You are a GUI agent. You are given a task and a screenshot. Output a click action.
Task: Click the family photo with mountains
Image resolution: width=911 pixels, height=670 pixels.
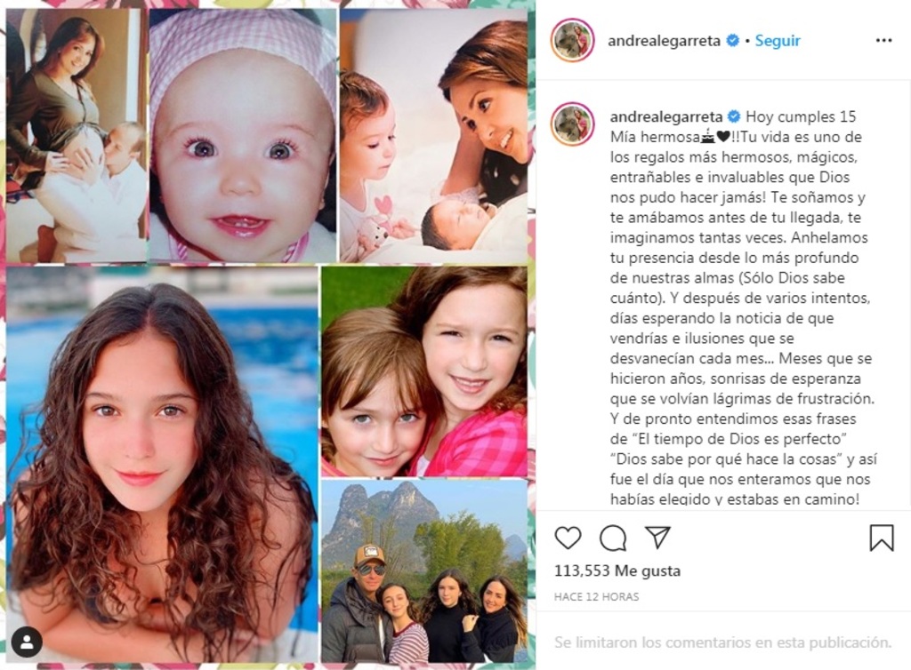(424, 571)
